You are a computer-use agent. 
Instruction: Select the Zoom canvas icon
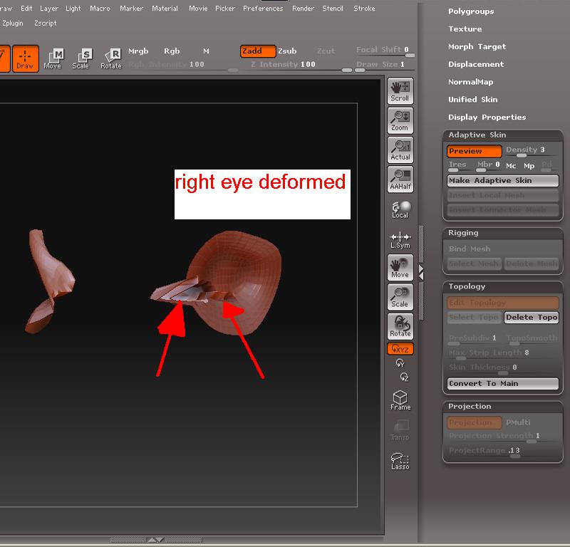(x=400, y=120)
